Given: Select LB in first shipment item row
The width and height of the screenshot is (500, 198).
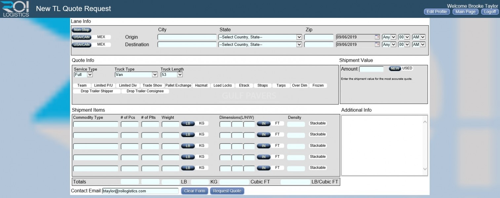Looking at the screenshot, I should [x=188, y=123].
